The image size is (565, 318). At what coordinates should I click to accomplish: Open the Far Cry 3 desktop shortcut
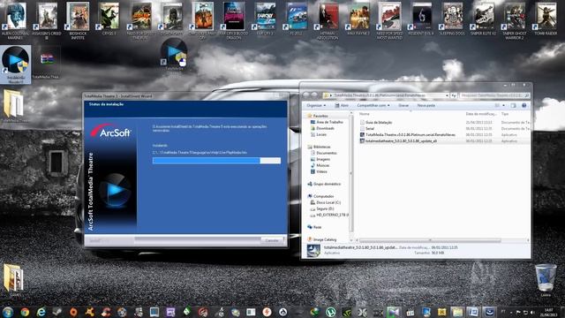[x=265, y=19]
